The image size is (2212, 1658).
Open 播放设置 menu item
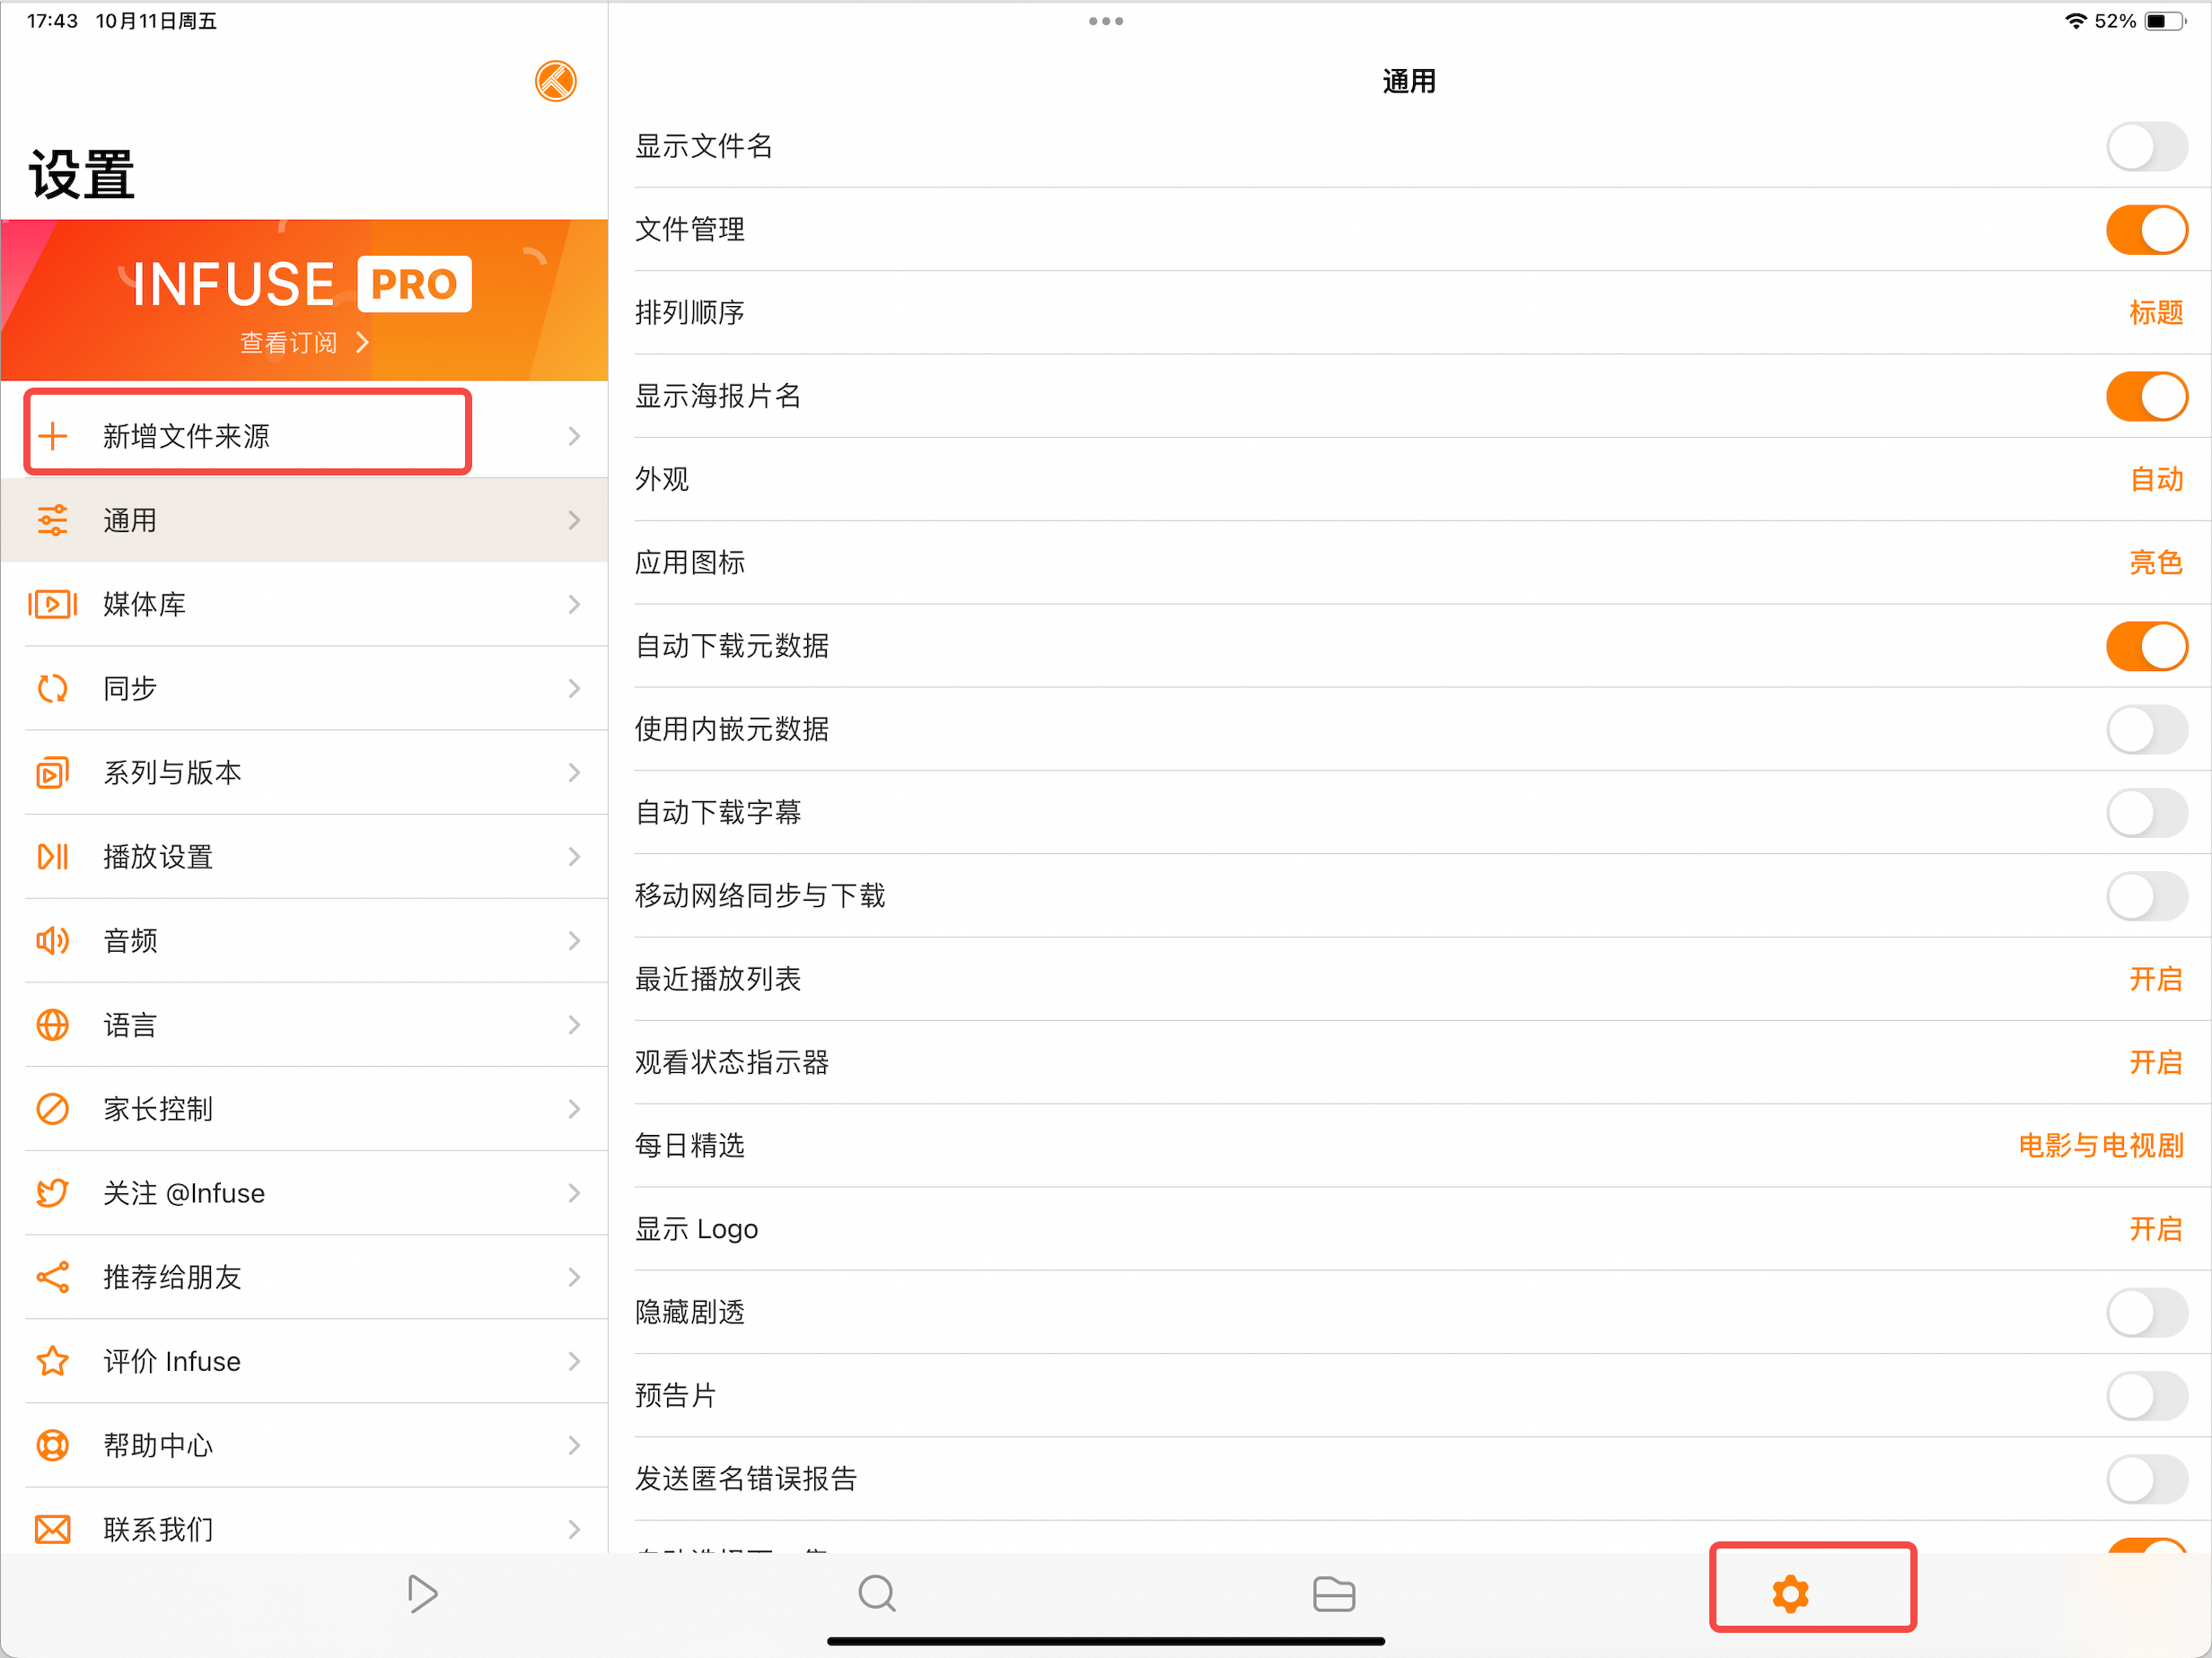coord(304,857)
